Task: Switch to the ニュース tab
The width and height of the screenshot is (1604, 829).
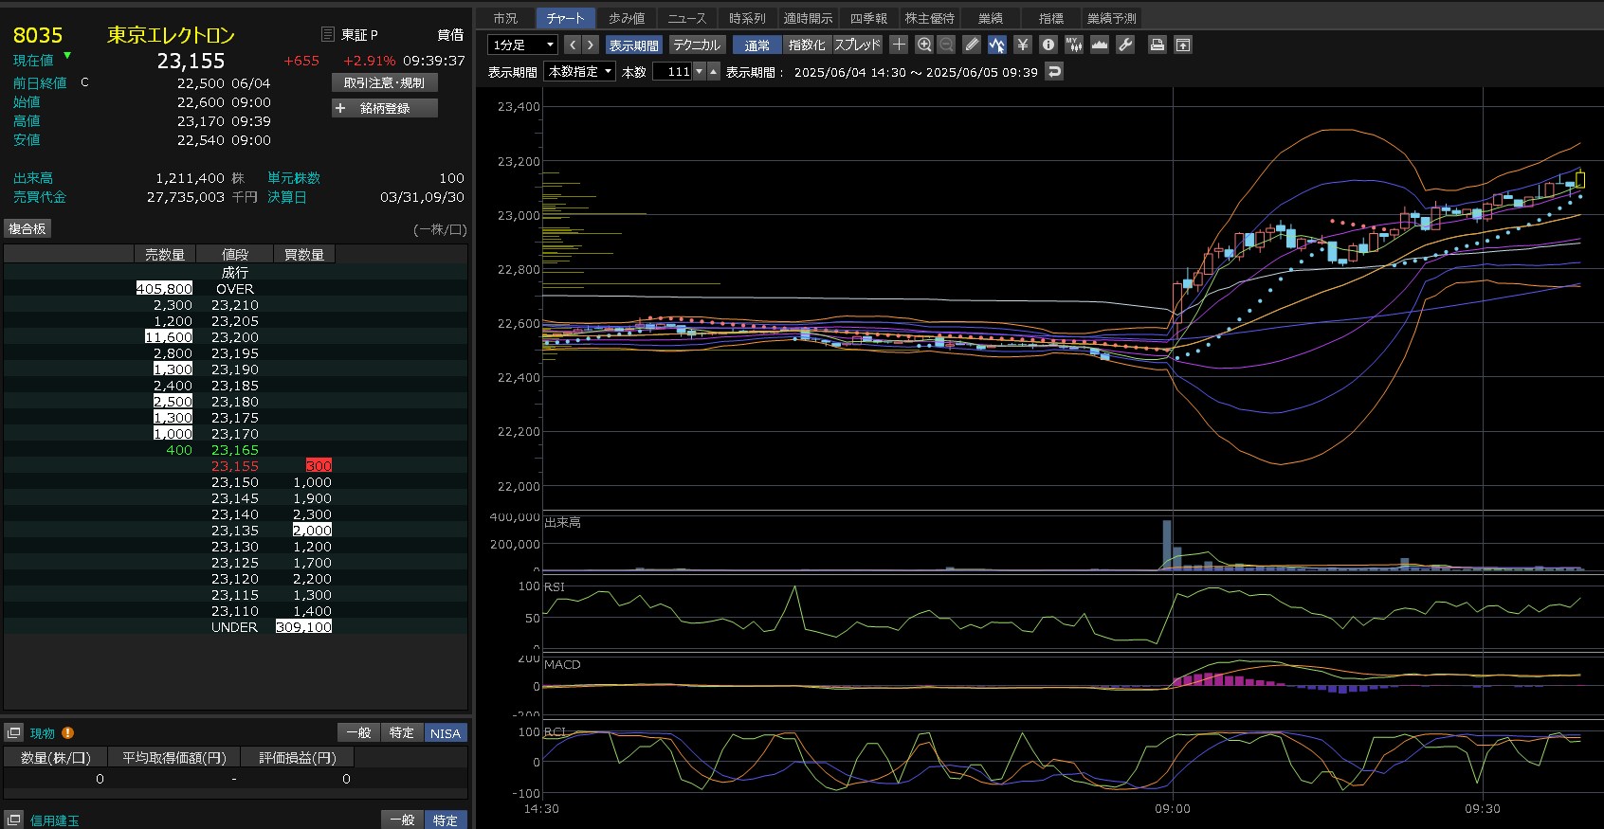Action: tap(686, 18)
